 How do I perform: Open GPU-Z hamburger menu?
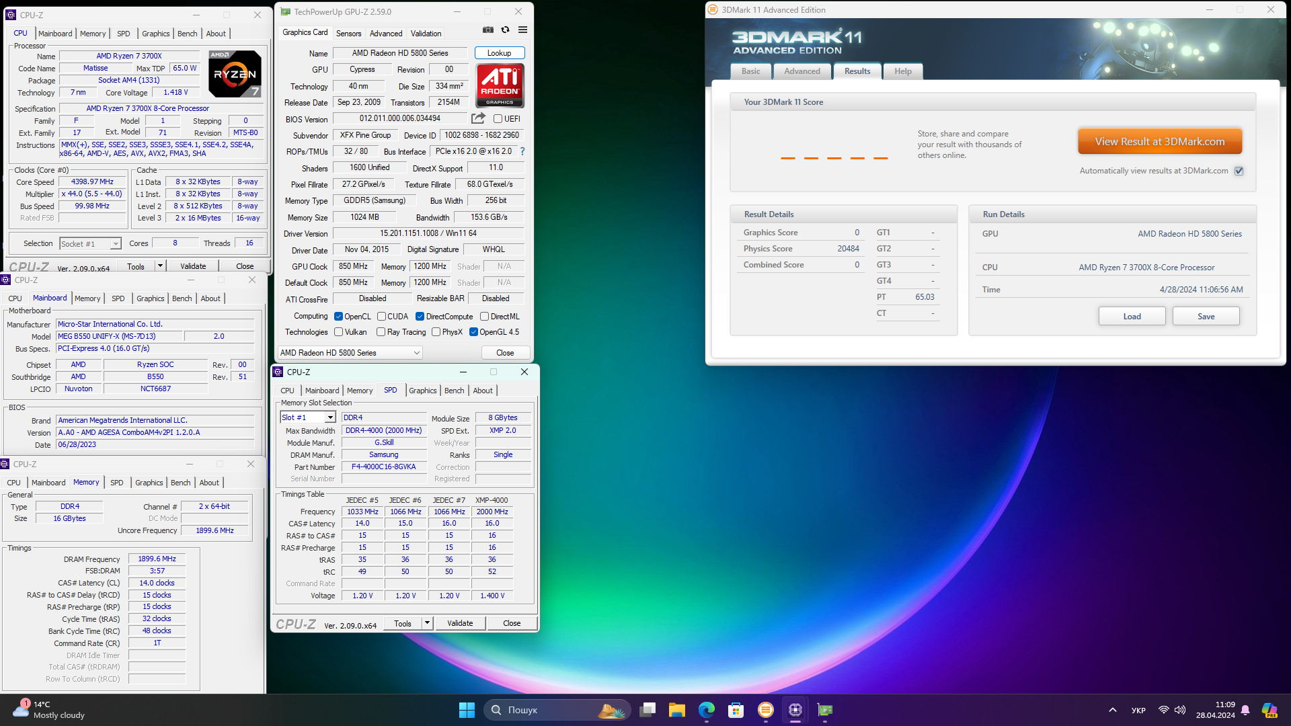tap(523, 30)
